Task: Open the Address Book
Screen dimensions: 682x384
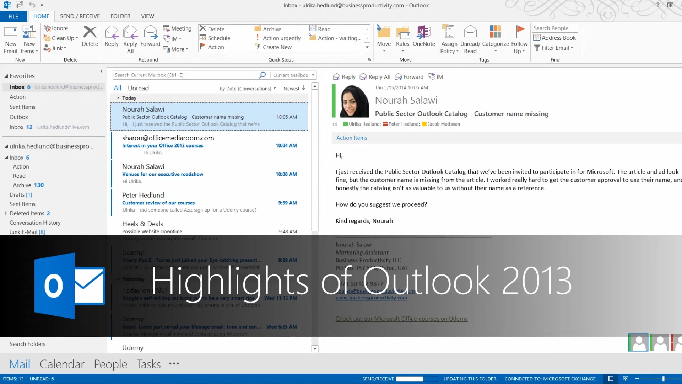Action: pyautogui.click(x=554, y=38)
